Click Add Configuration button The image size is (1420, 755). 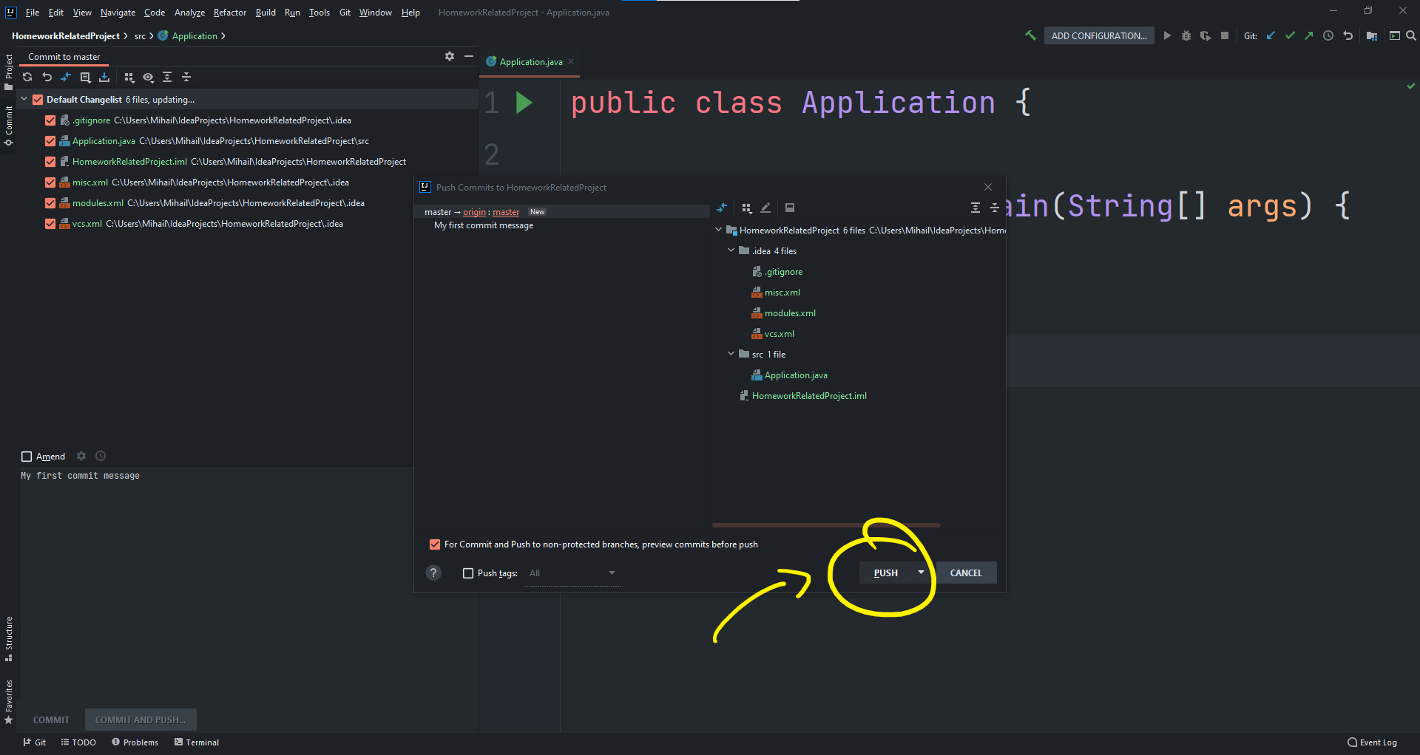(x=1099, y=35)
